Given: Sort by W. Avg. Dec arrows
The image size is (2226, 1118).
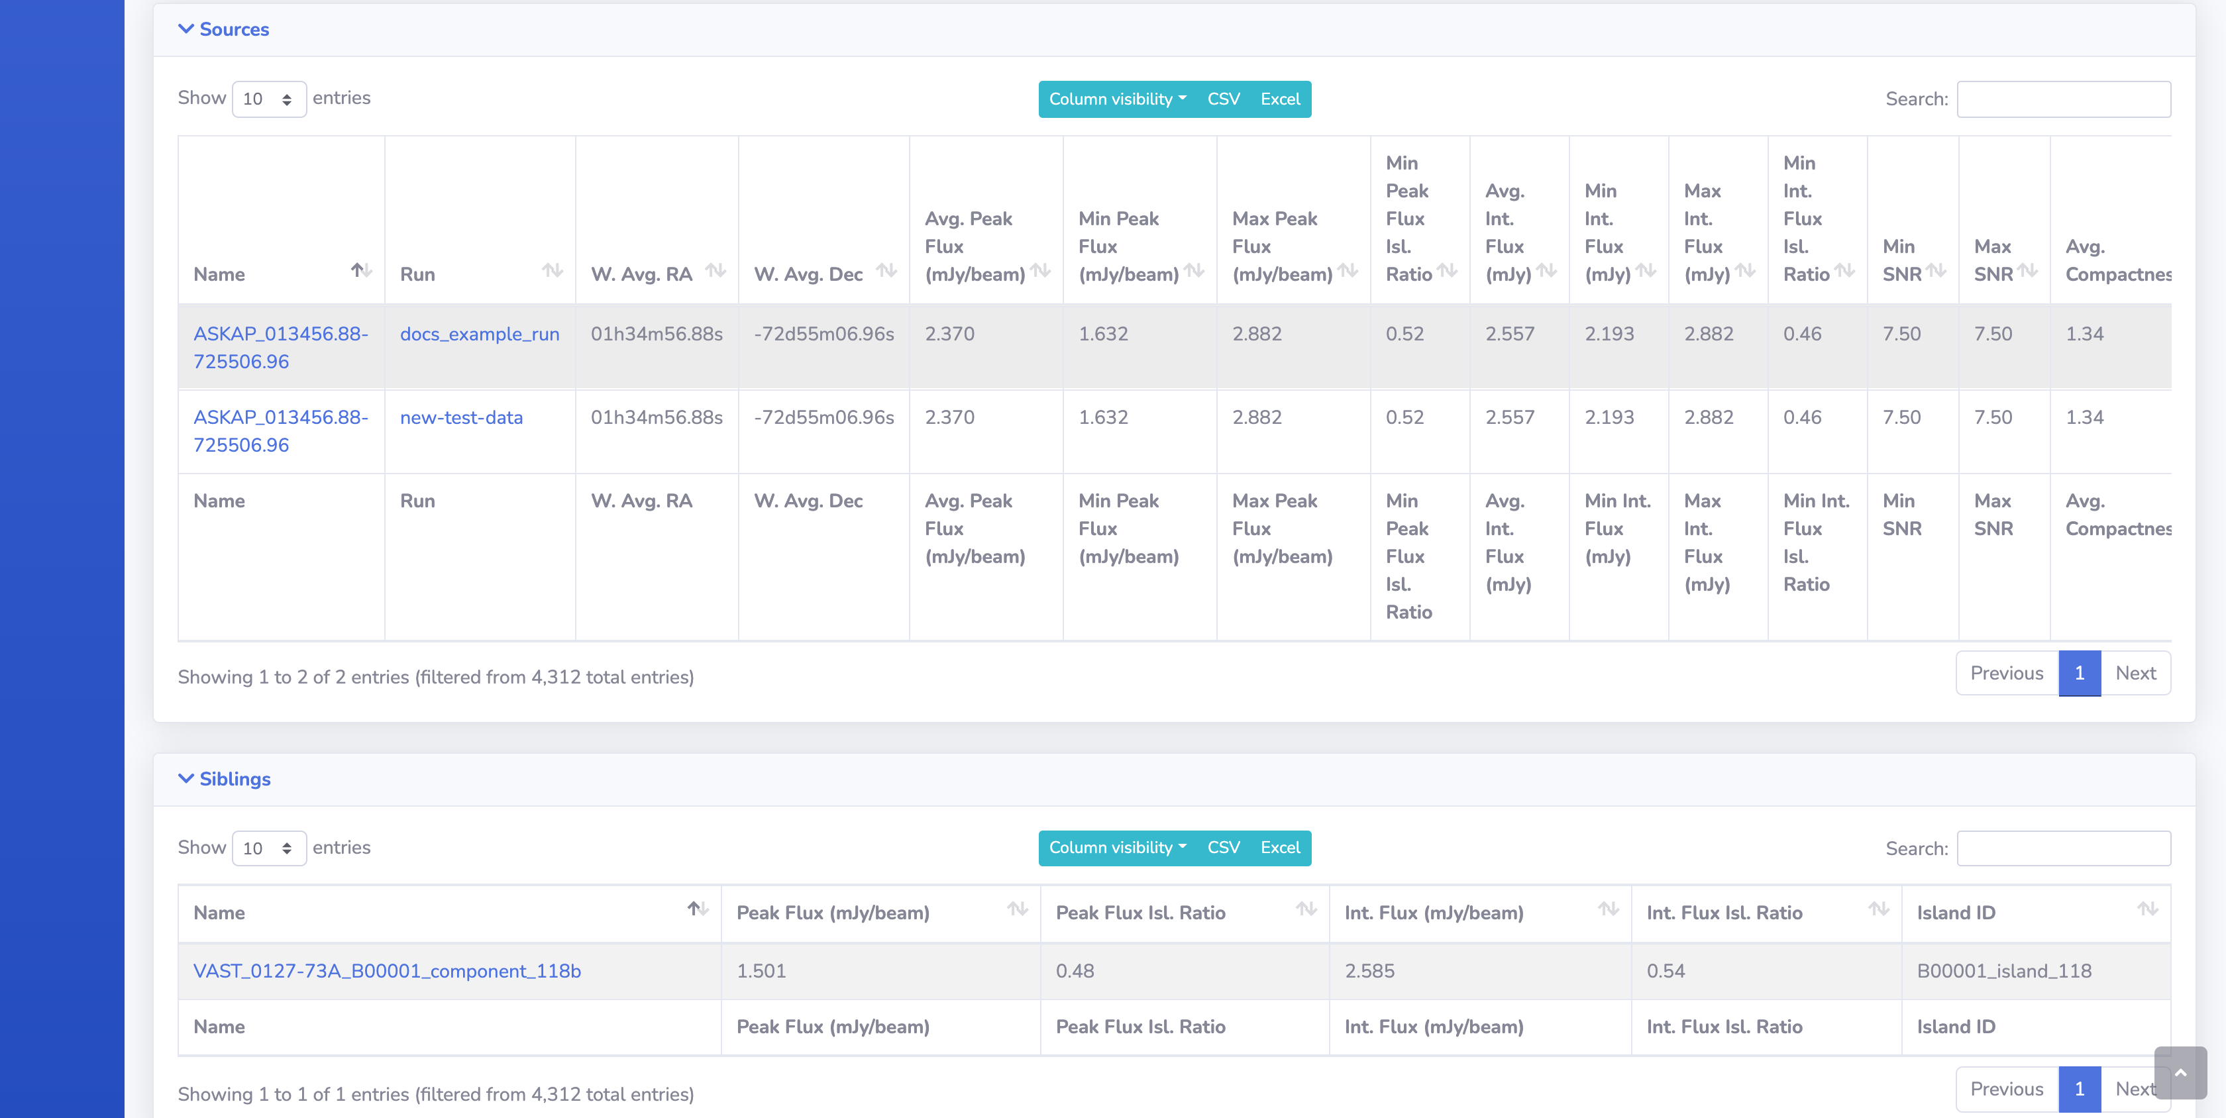Looking at the screenshot, I should (x=886, y=272).
